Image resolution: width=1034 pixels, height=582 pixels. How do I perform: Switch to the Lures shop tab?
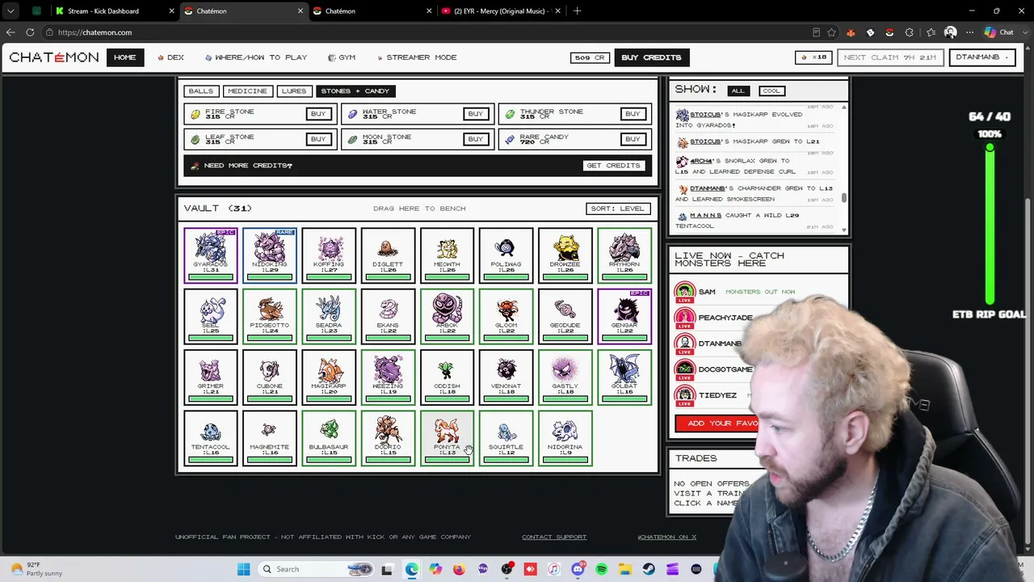click(x=294, y=91)
